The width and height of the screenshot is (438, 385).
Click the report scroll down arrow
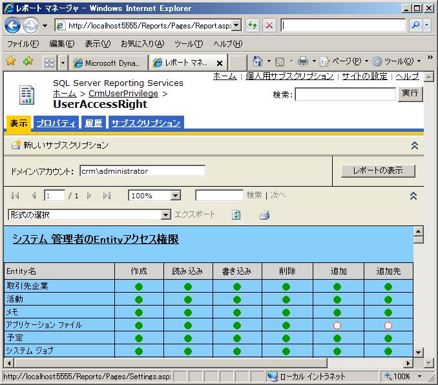tap(419, 352)
